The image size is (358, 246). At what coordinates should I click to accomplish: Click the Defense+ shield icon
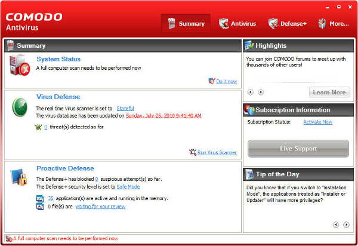(x=273, y=23)
